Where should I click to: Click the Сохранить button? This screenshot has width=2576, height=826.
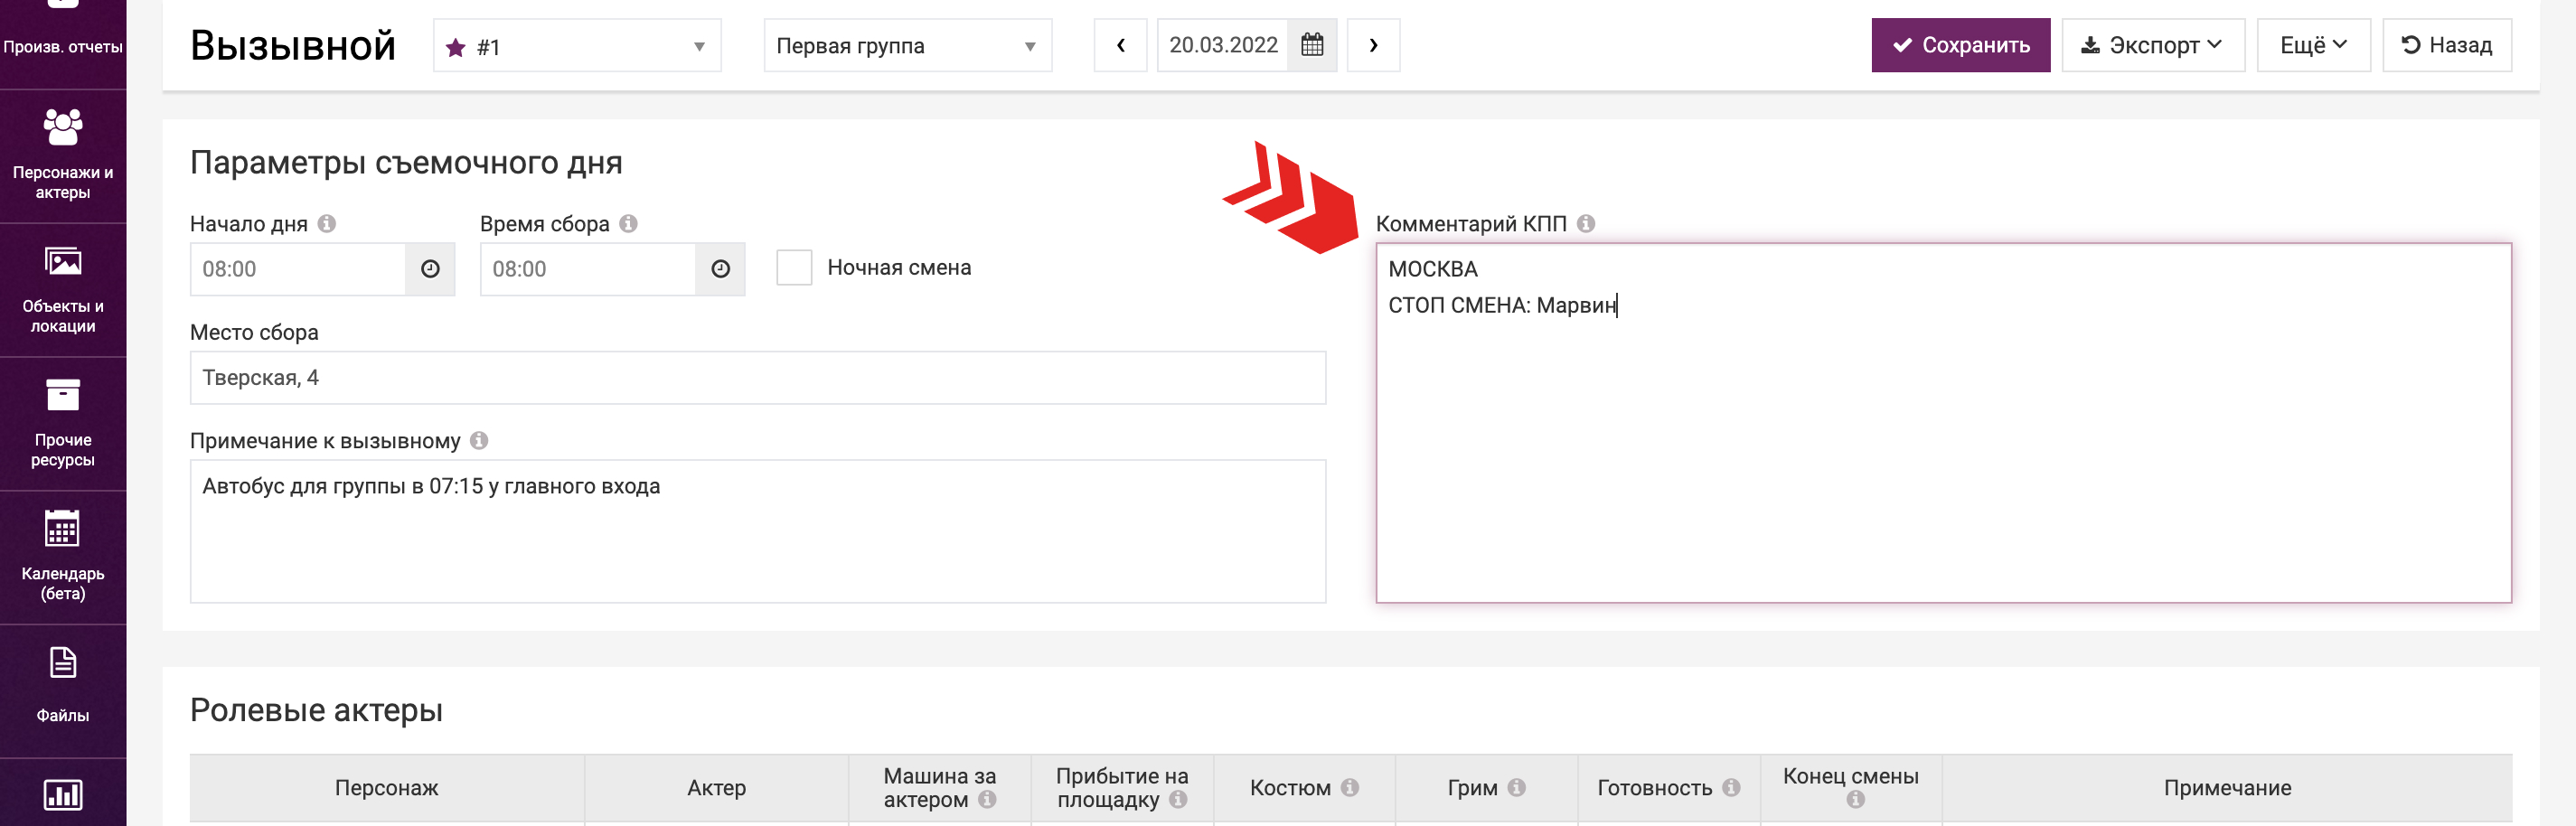1960,45
